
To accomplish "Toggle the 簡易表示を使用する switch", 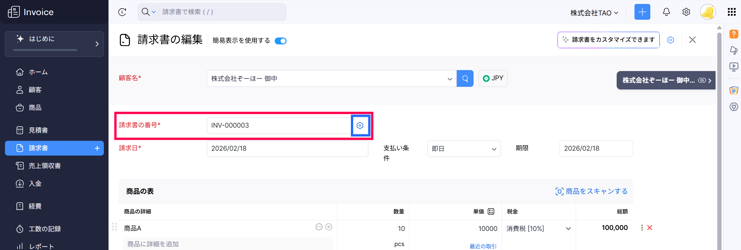I will [x=281, y=41].
